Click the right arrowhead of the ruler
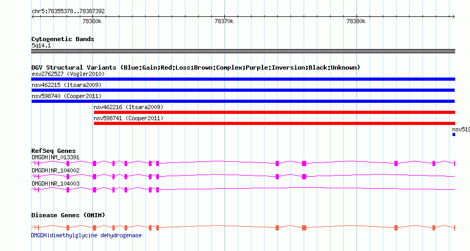The height and width of the screenshot is (251, 470). click(x=453, y=17)
